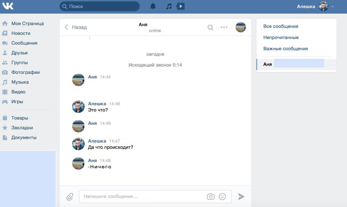Viewport: 347px width, 207px height.
Task: Open Группы in sidebar
Action: pyautogui.click(x=20, y=63)
